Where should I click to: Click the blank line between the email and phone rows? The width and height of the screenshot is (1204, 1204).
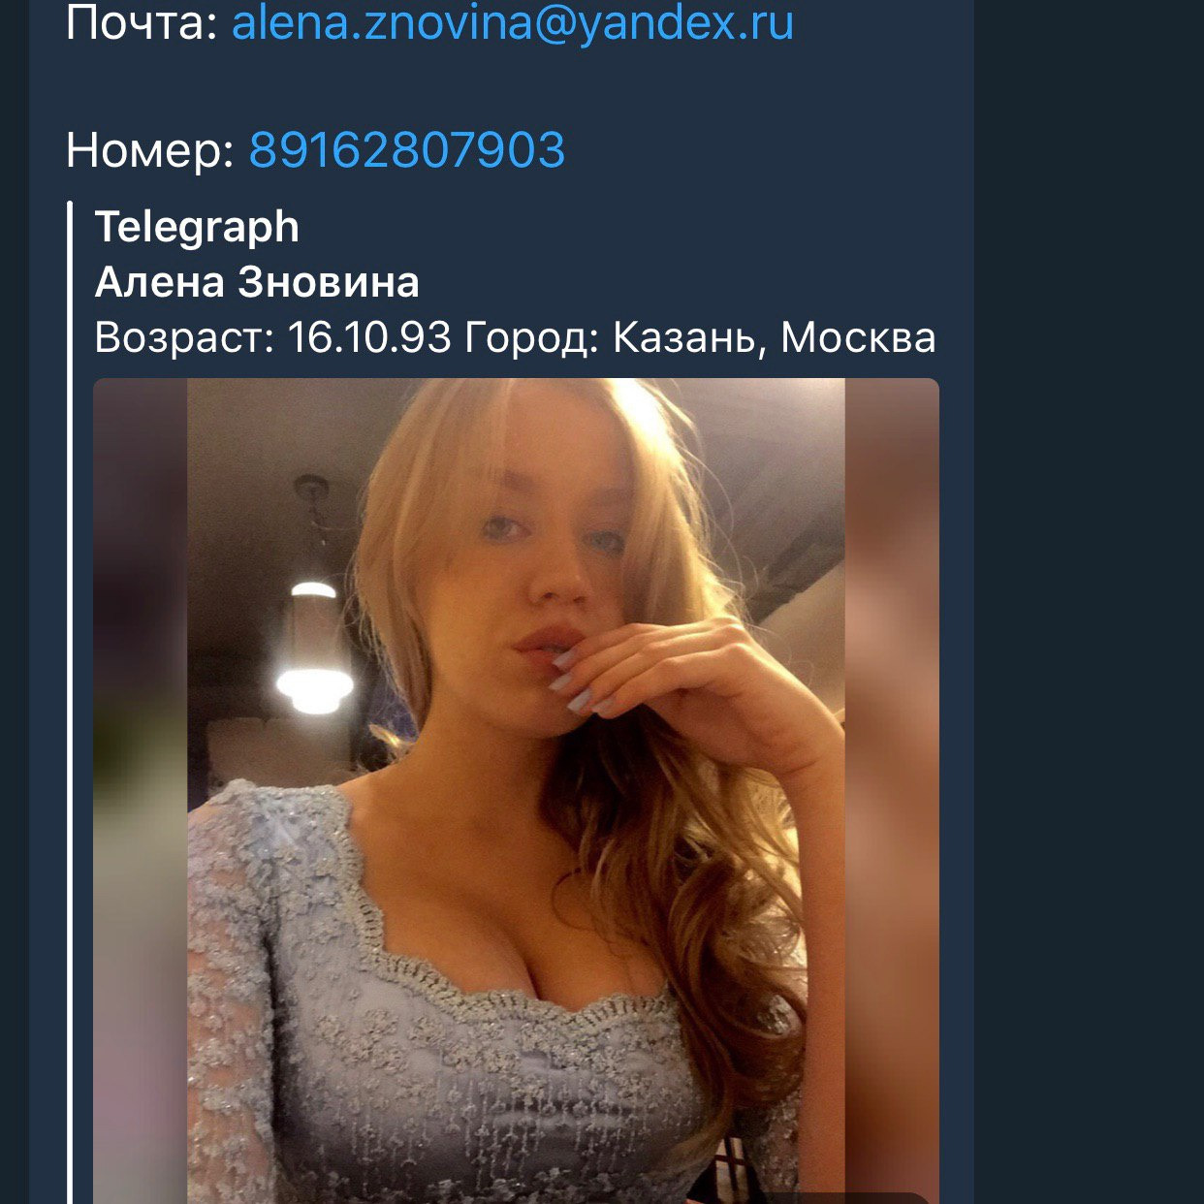pyautogui.click(x=485, y=87)
